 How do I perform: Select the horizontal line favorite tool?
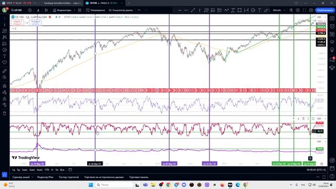180,10
